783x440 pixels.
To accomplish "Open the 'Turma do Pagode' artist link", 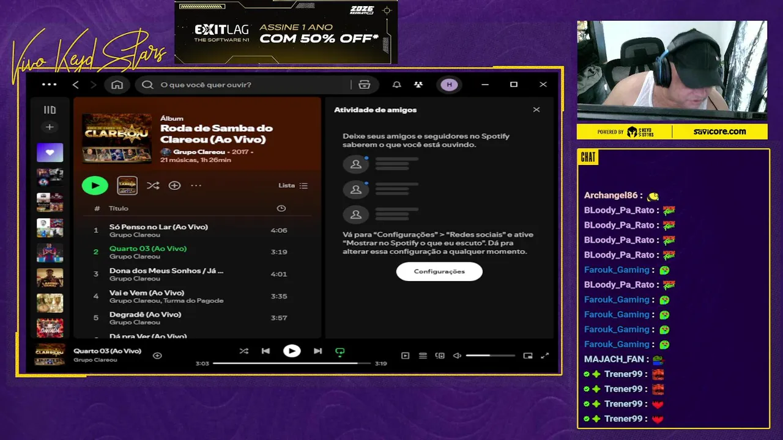I will [193, 301].
